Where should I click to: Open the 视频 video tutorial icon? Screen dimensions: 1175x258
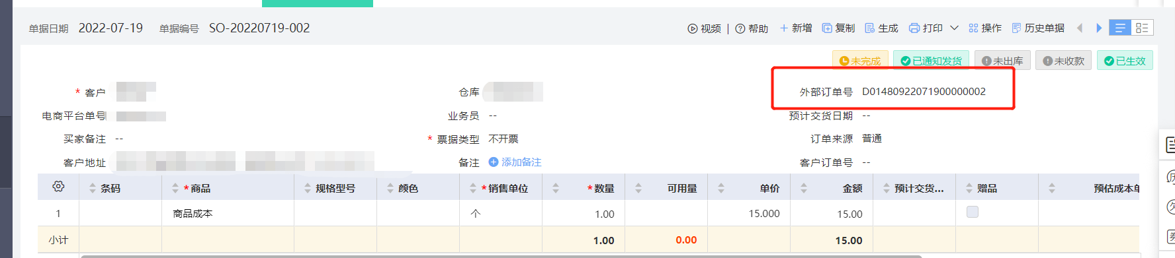[693, 28]
